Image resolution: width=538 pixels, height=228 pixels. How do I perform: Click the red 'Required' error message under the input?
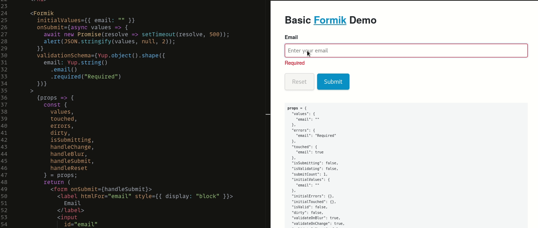click(x=295, y=63)
